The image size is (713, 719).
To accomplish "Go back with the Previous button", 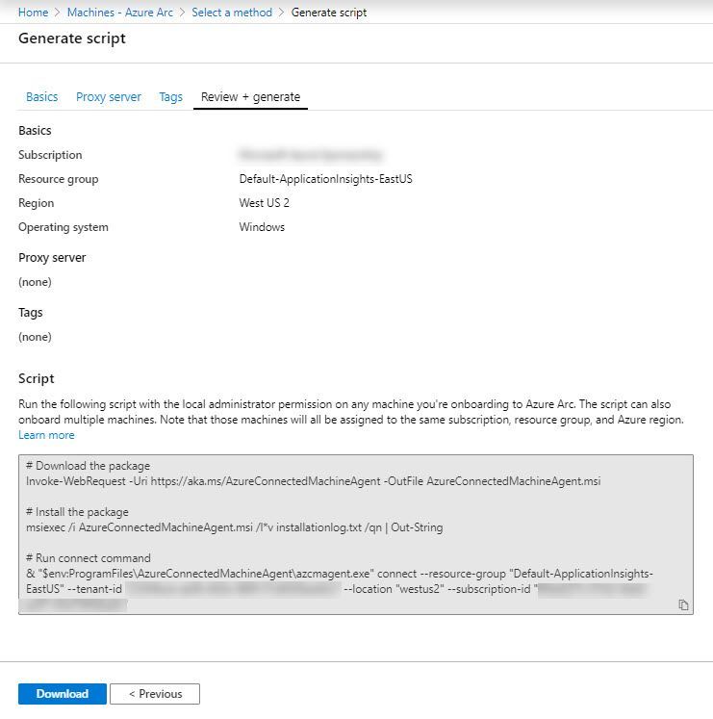I will [155, 694].
